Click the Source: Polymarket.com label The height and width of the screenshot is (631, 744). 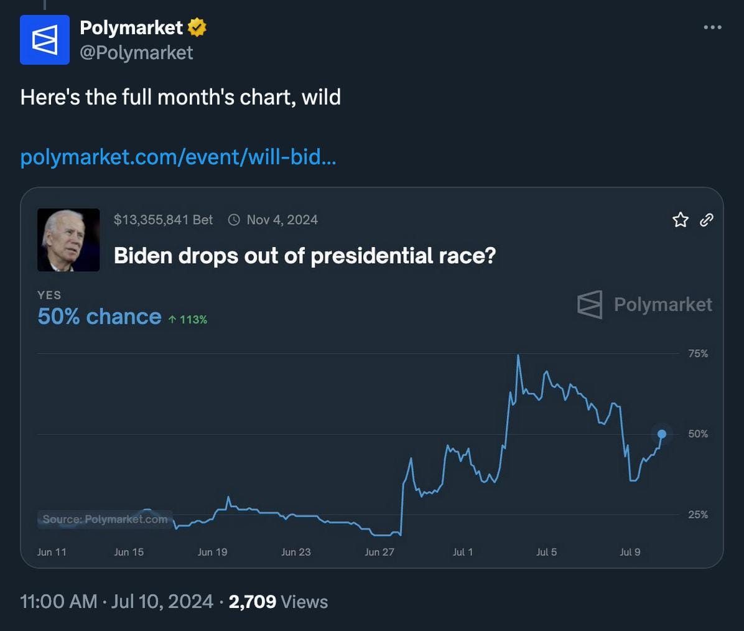(x=105, y=519)
